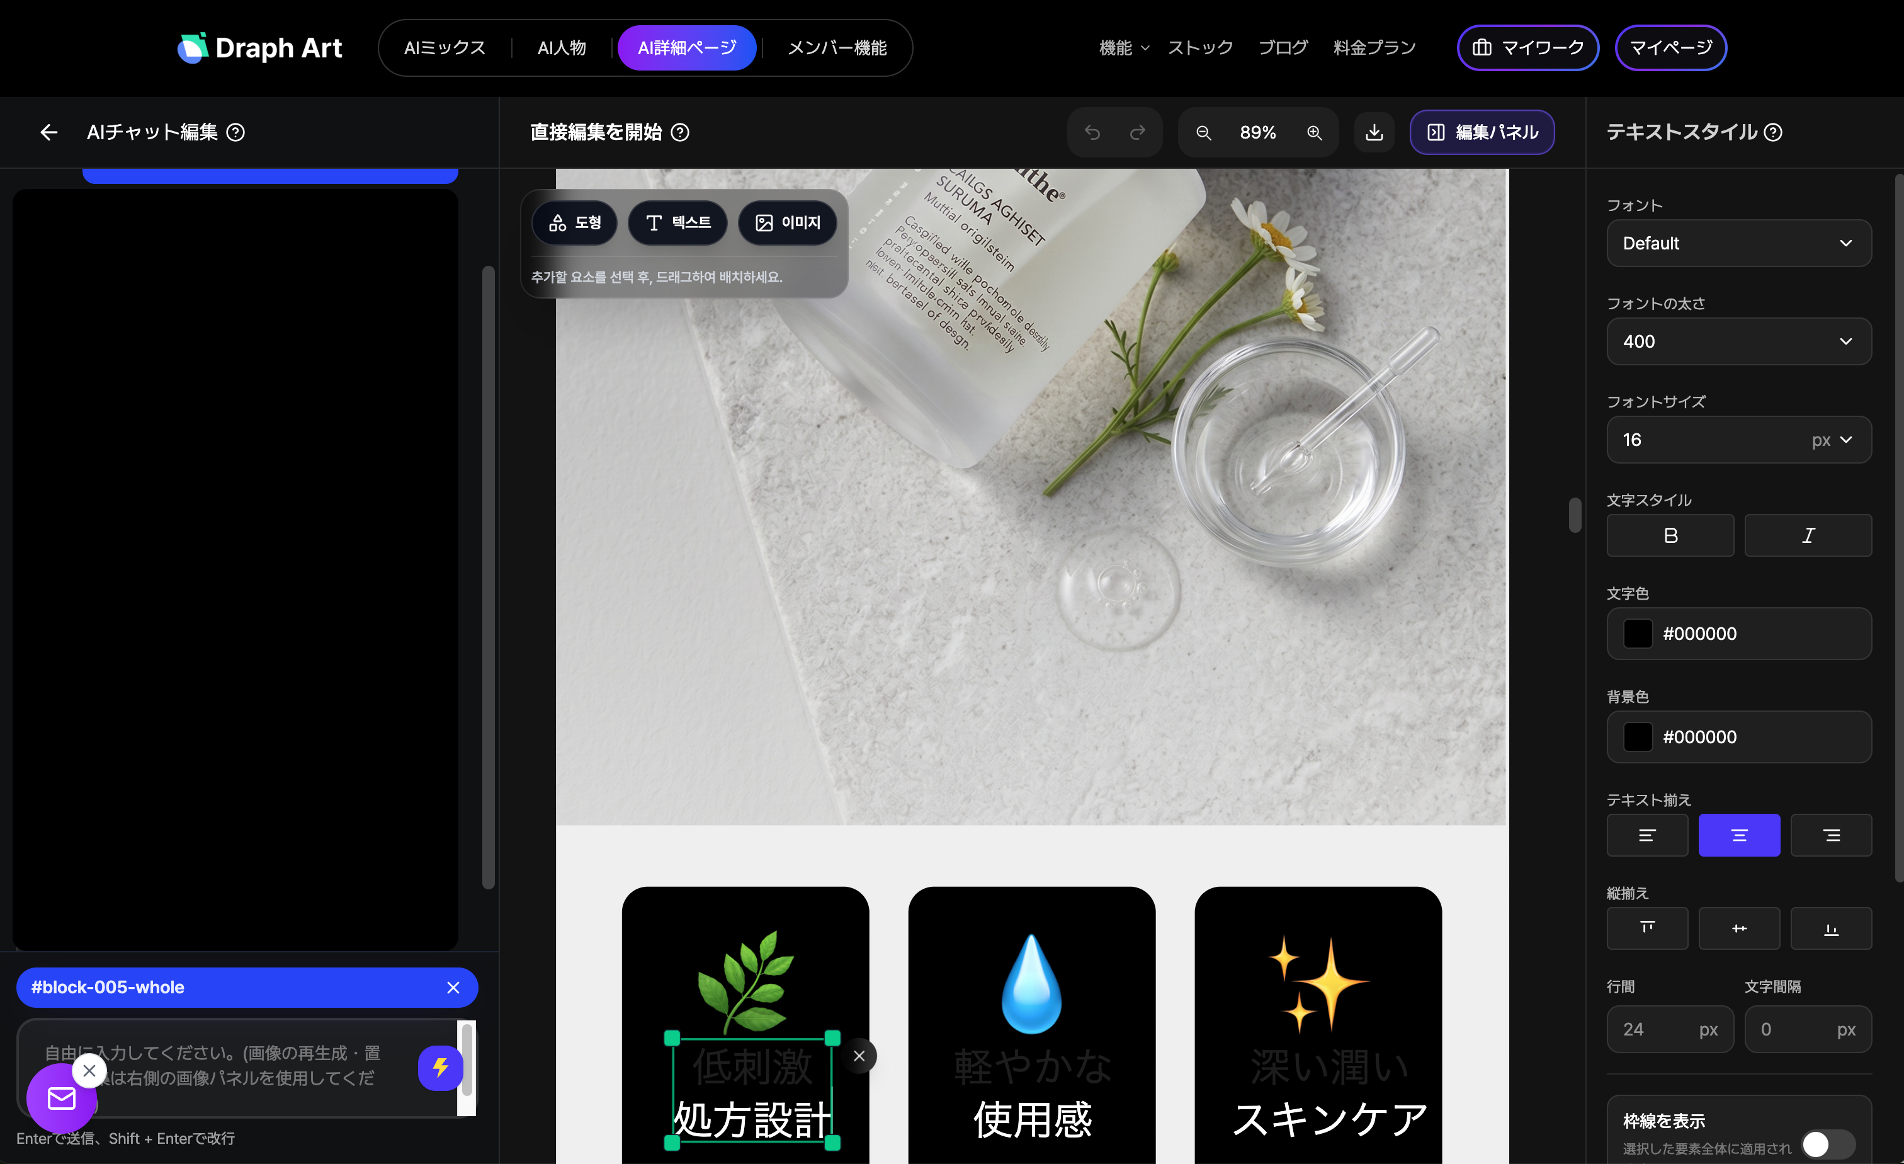This screenshot has width=1904, height=1164.
Task: Toggle italic text style
Action: pyautogui.click(x=1808, y=535)
